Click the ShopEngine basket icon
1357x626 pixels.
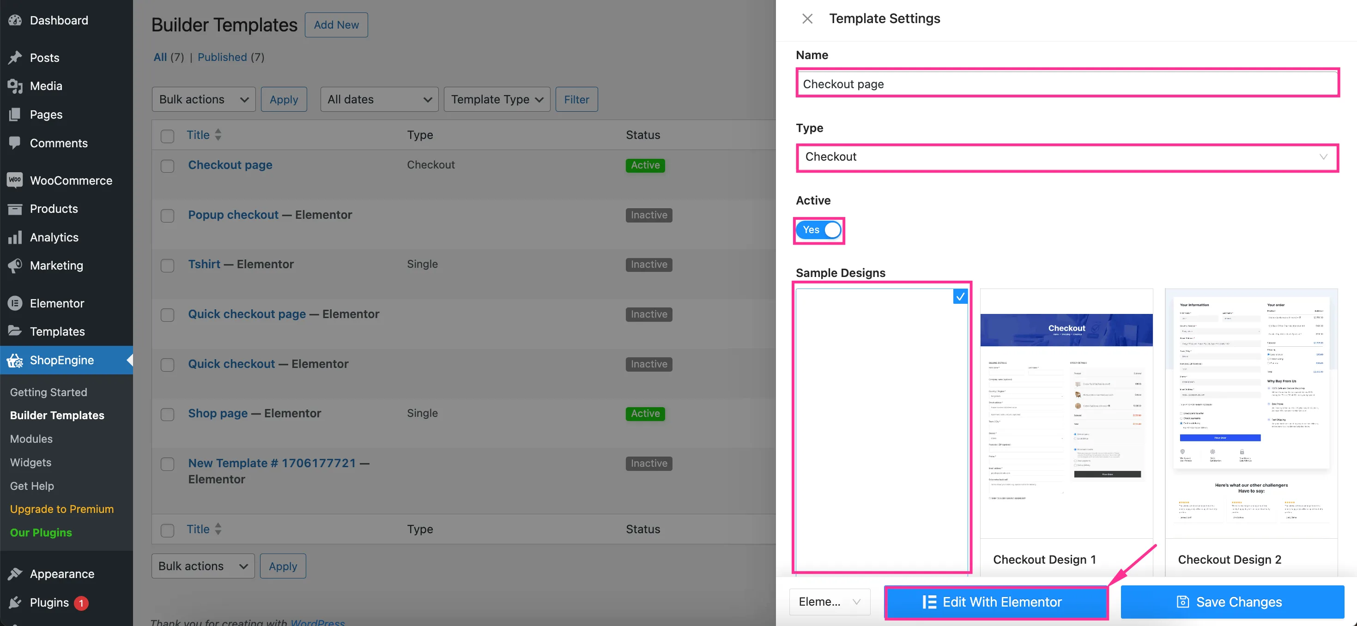[x=15, y=360]
